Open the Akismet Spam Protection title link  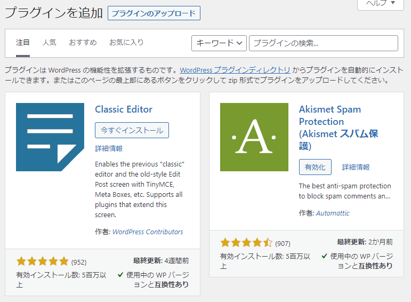pos(339,128)
